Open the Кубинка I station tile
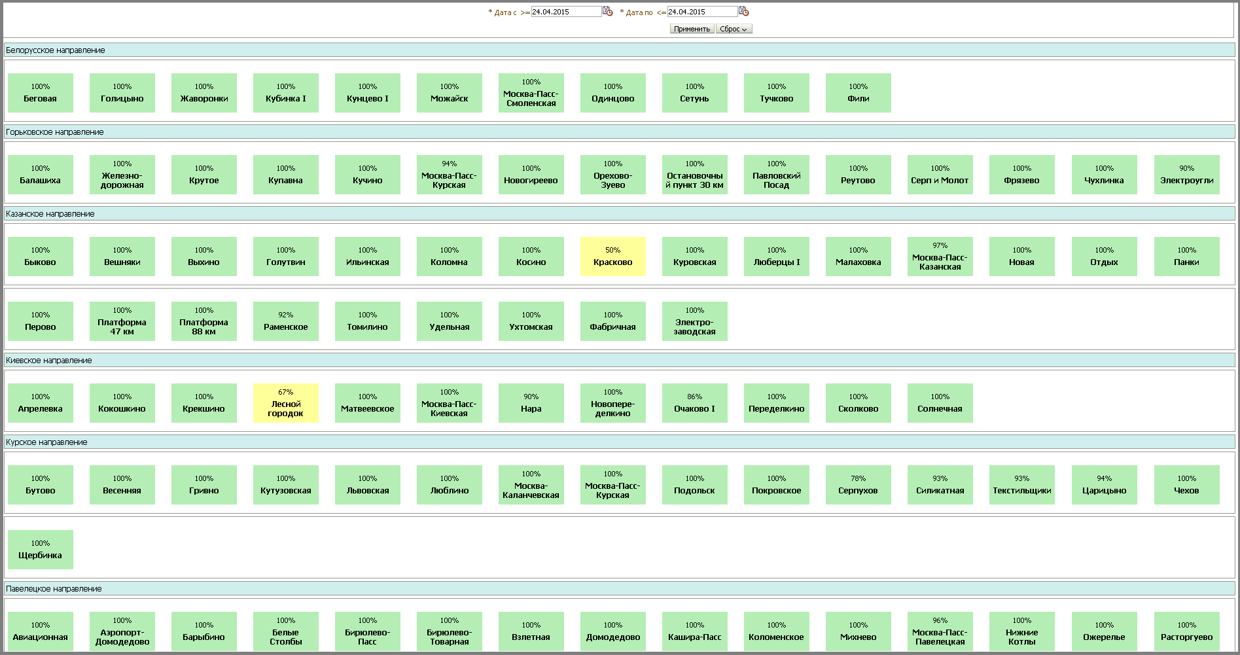Viewport: 1240px width, 655px height. pyautogui.click(x=286, y=93)
